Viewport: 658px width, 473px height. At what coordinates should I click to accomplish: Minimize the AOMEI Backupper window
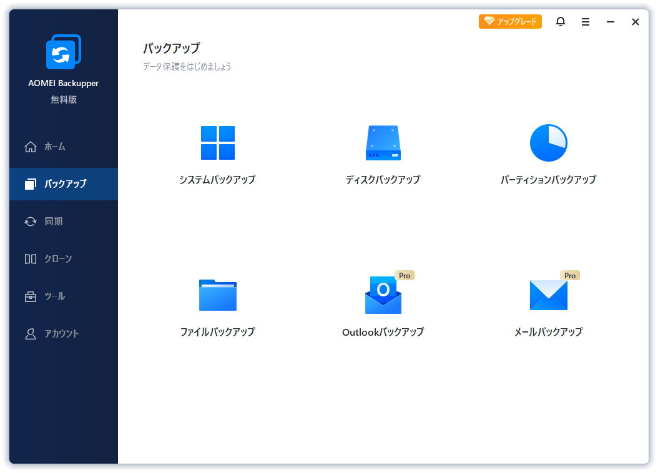[611, 22]
